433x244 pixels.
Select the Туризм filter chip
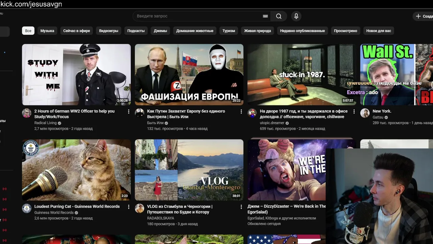point(229,30)
